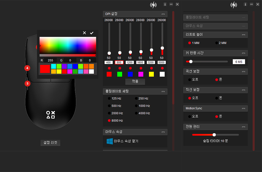Image resolution: width=262 pixels, height=172 pixels.
Task: Choose white preset in color picker
Action: coord(91,72)
